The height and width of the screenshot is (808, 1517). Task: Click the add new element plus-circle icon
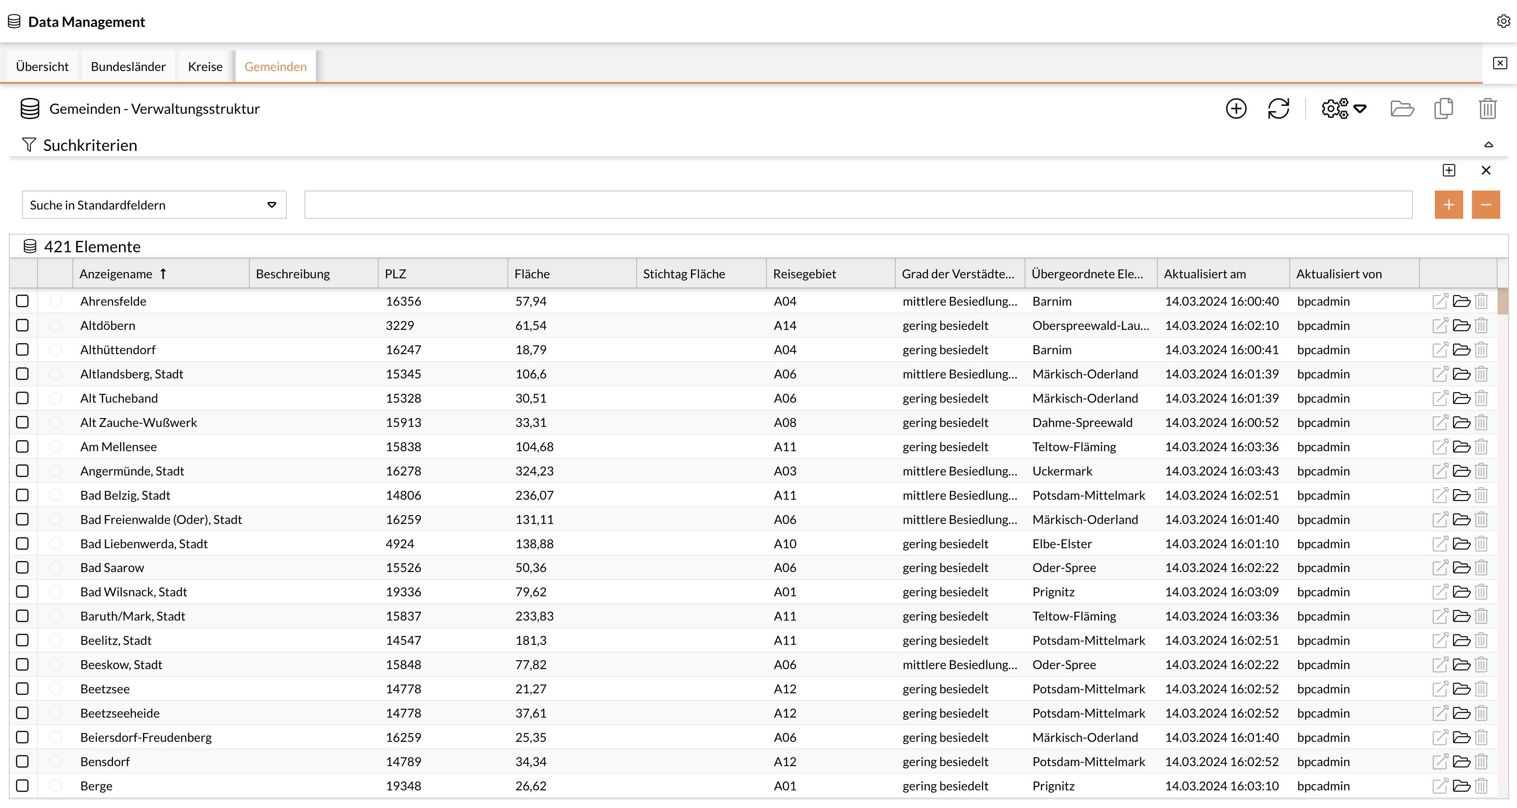pos(1235,109)
